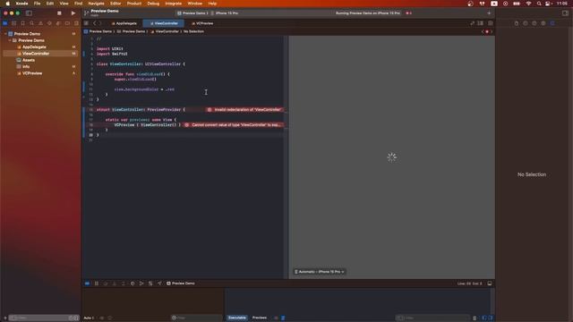
Task: Open the Editor menu in menu bar
Action: click(x=115, y=4)
